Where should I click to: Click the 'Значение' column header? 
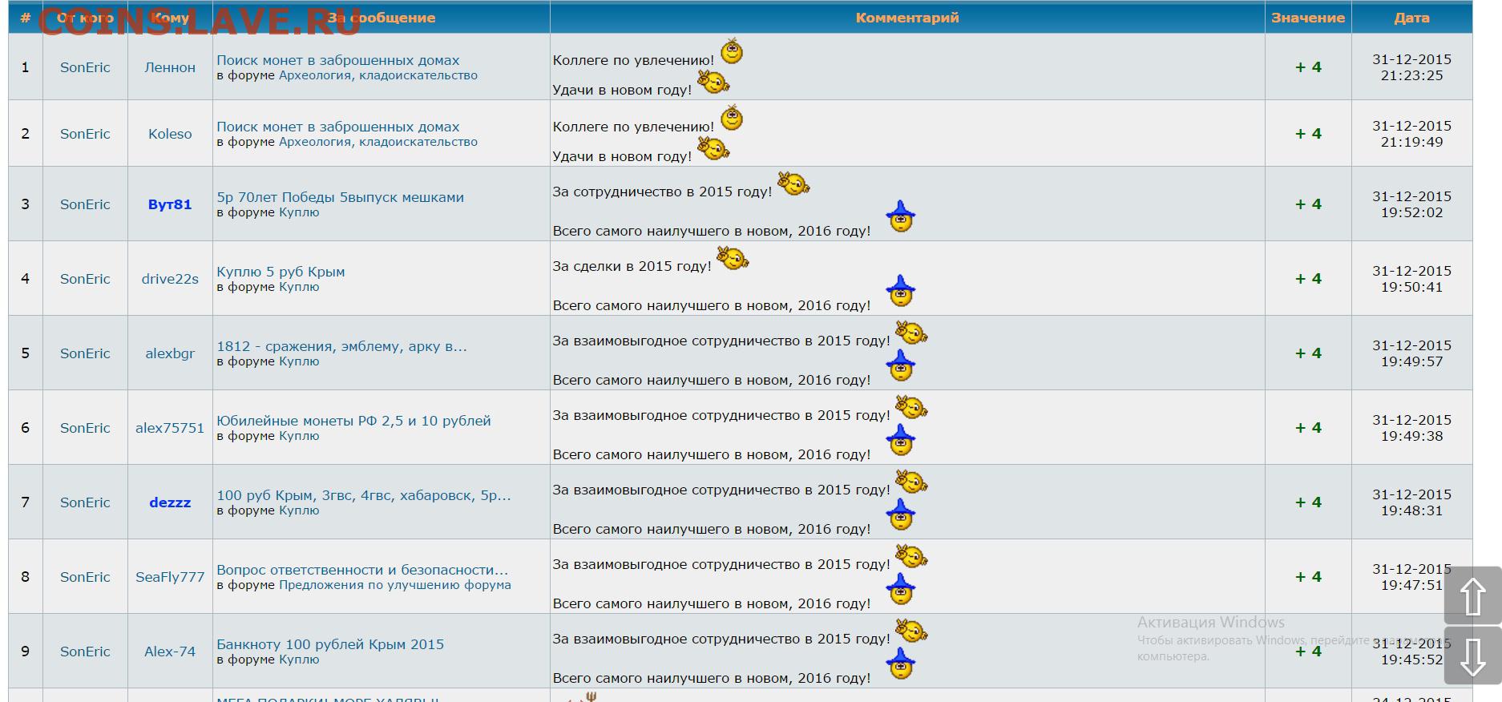click(1307, 18)
